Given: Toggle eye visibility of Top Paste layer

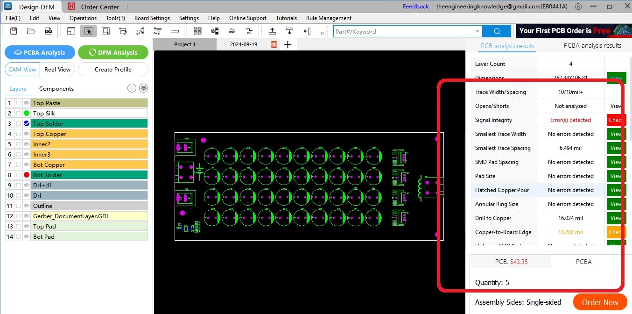Looking at the screenshot, I should pyautogui.click(x=27, y=103).
